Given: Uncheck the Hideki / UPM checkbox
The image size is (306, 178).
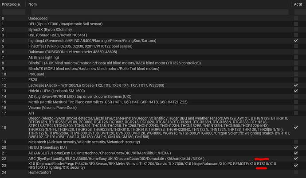Looking at the screenshot, I should click(x=296, y=91).
